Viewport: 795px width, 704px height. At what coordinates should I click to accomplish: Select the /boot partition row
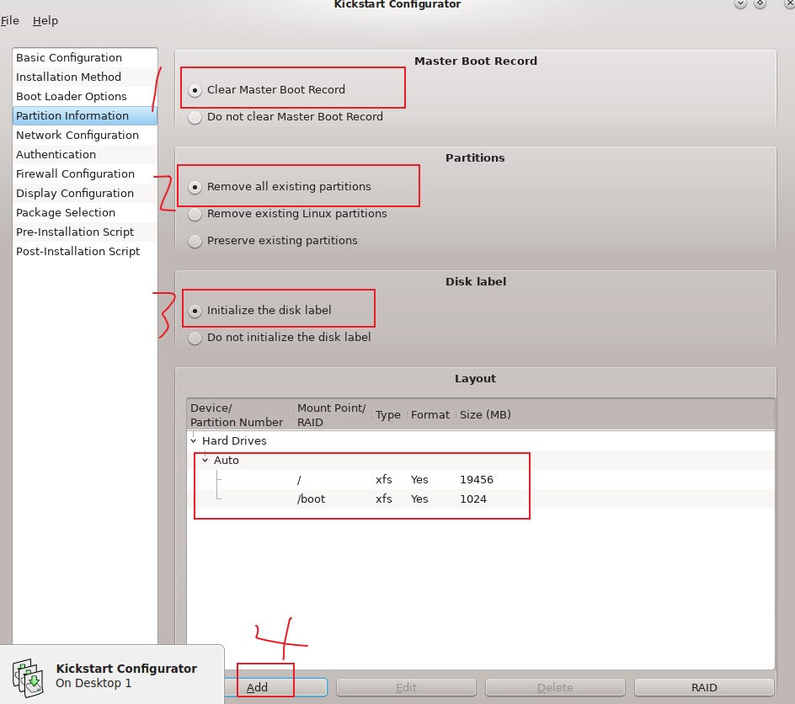tap(481, 499)
